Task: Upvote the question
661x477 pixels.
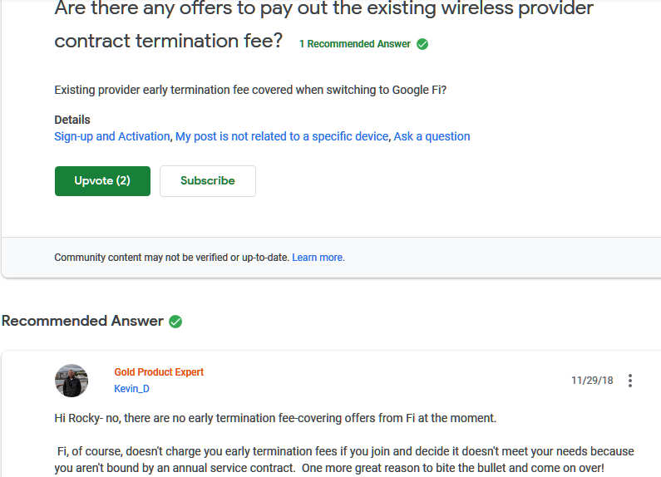Action: (x=102, y=181)
